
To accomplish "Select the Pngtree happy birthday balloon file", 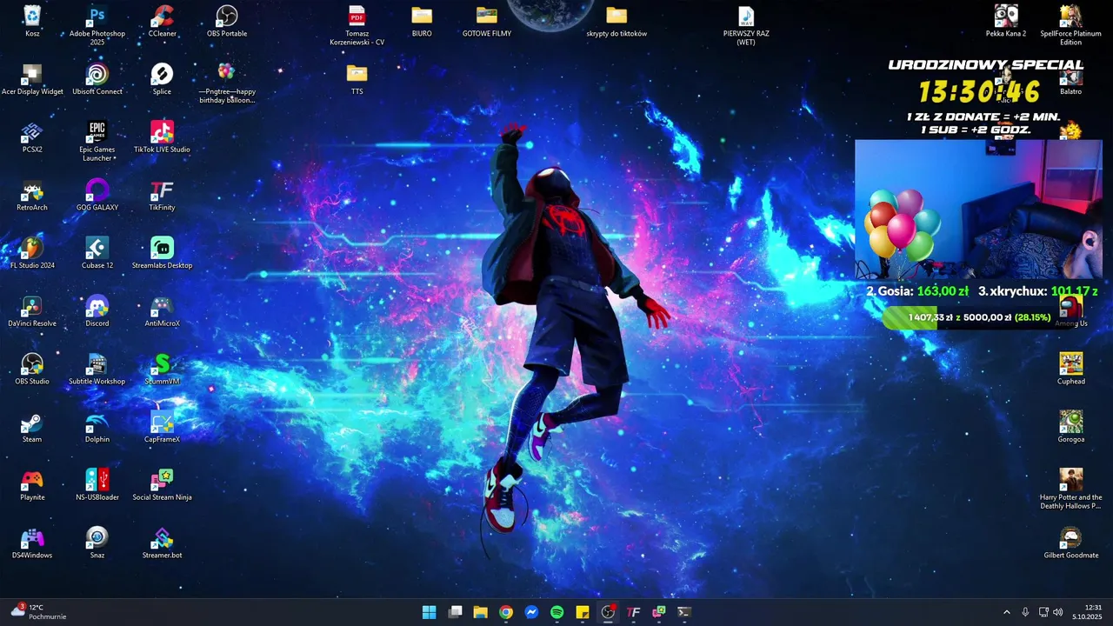I will [x=227, y=83].
